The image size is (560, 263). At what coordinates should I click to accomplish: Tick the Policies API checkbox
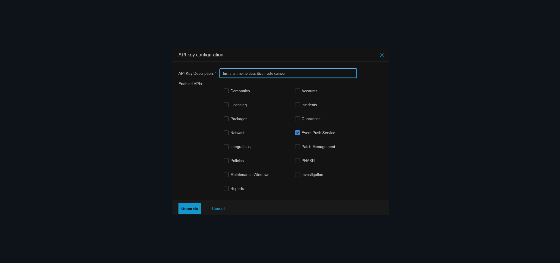226,161
